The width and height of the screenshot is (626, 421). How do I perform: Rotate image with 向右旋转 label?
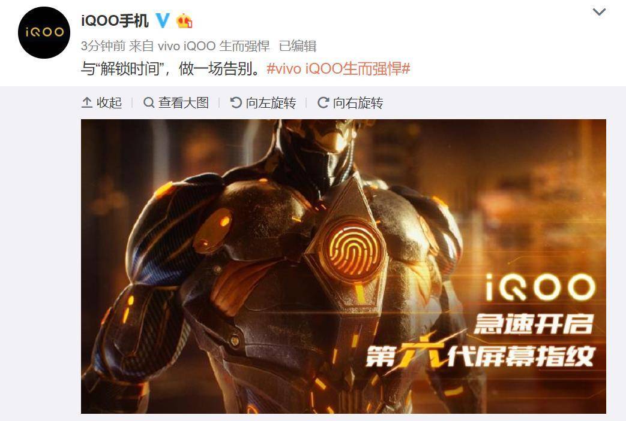point(358,103)
